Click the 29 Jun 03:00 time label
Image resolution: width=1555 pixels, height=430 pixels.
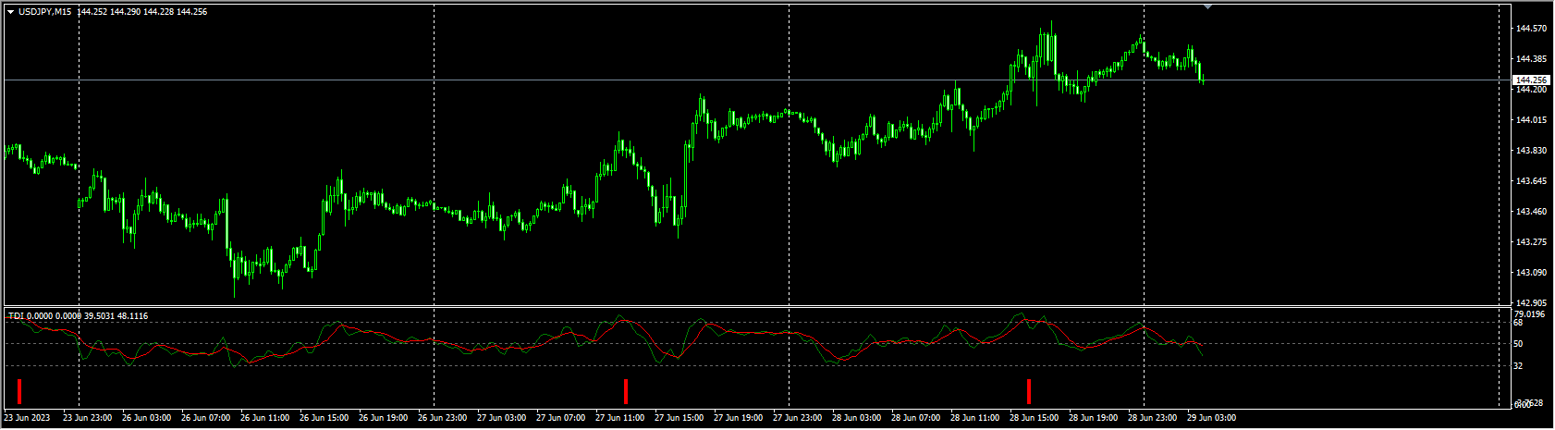point(1211,418)
